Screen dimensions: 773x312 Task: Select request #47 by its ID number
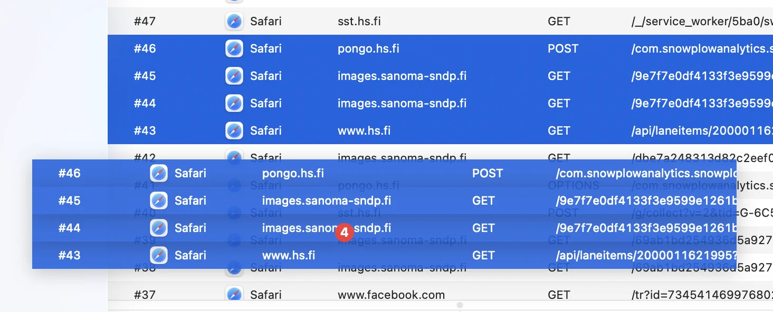point(145,22)
